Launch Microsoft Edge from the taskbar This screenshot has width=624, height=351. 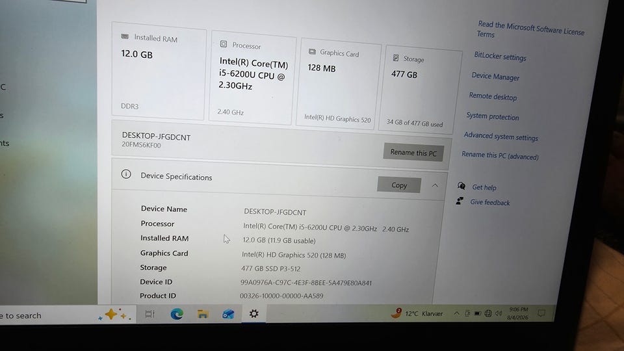(177, 314)
